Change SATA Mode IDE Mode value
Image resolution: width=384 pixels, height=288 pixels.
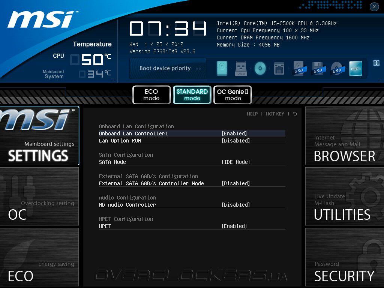pyautogui.click(x=235, y=162)
